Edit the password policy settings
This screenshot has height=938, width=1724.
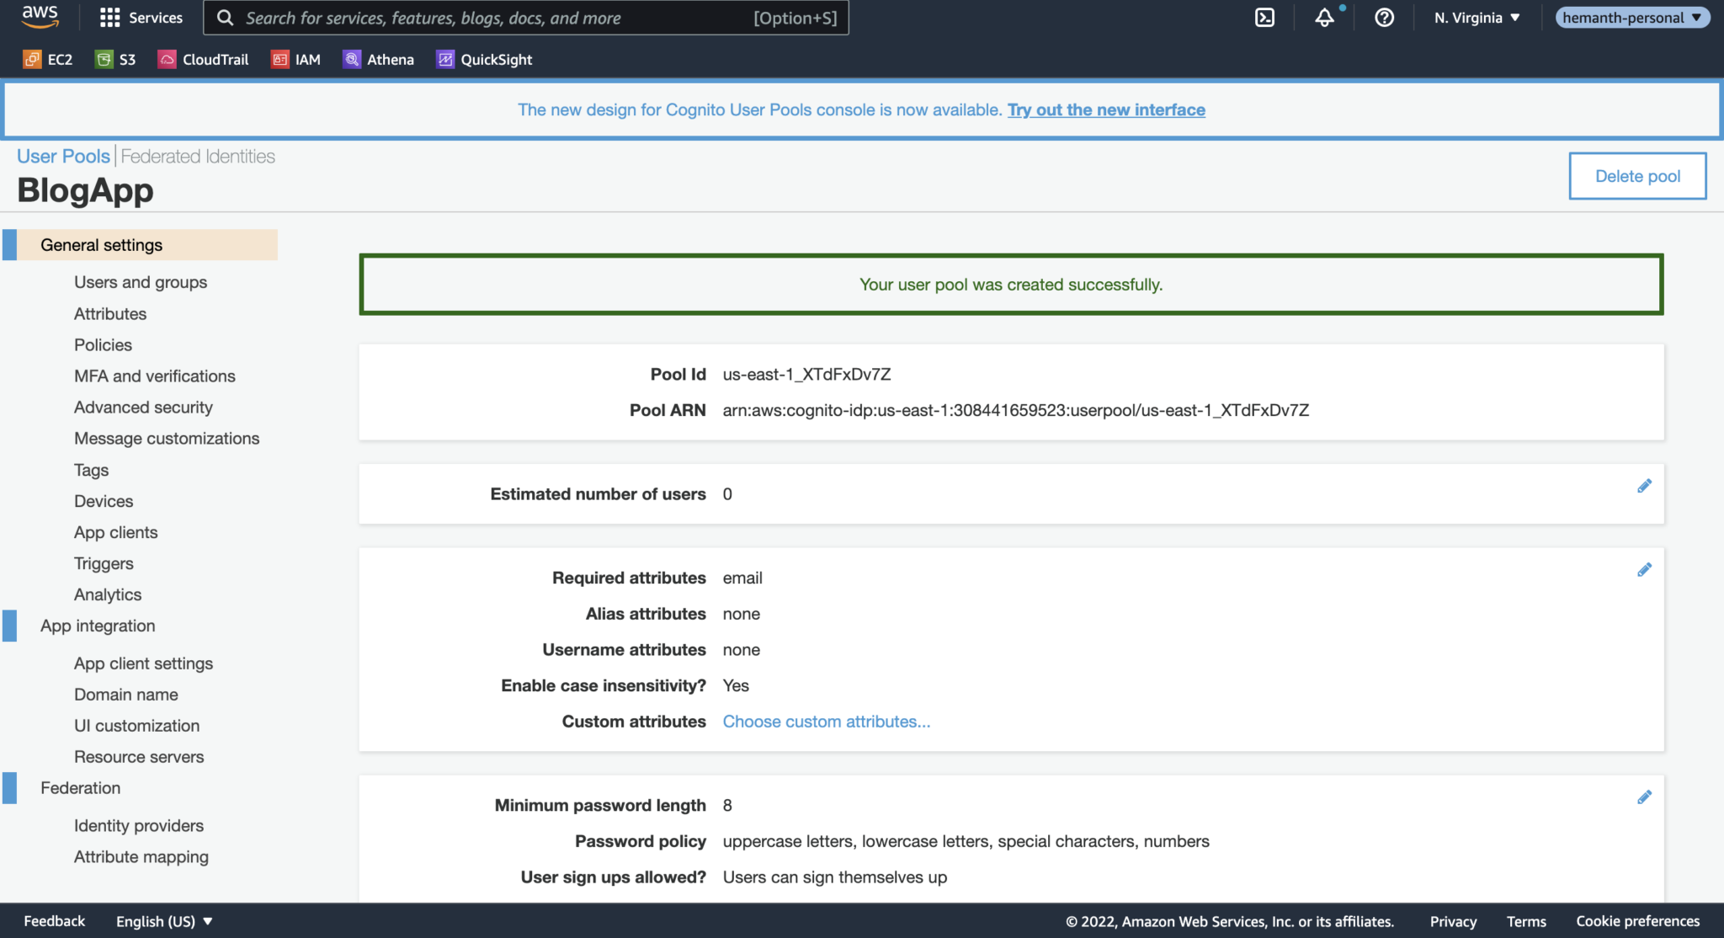coord(1645,796)
